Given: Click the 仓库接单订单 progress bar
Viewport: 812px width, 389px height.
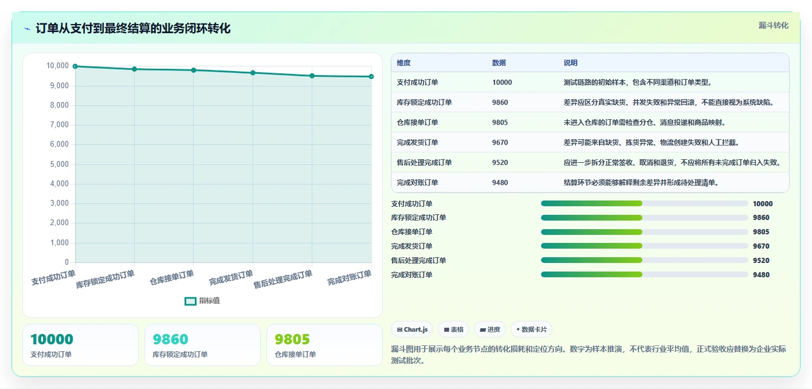Looking at the screenshot, I should (645, 232).
